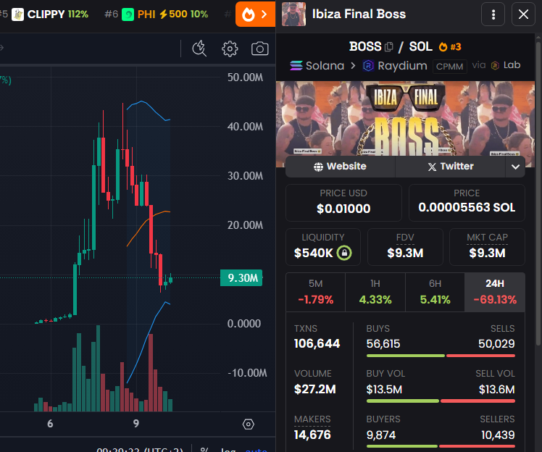The width and height of the screenshot is (542, 452).
Task: Click the Solana logo icon
Action: click(x=296, y=65)
